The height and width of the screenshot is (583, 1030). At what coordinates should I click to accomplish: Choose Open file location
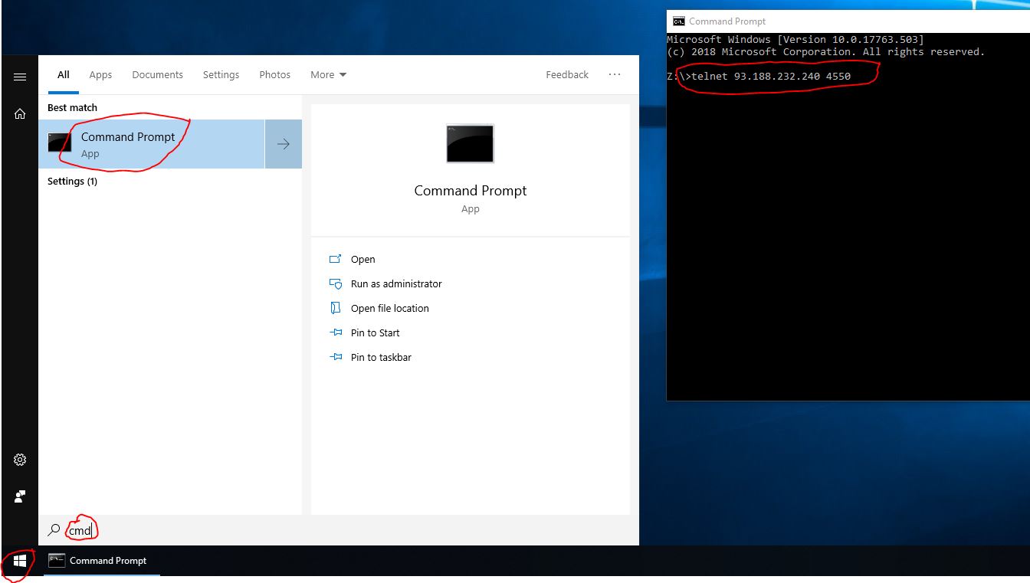[x=390, y=308]
